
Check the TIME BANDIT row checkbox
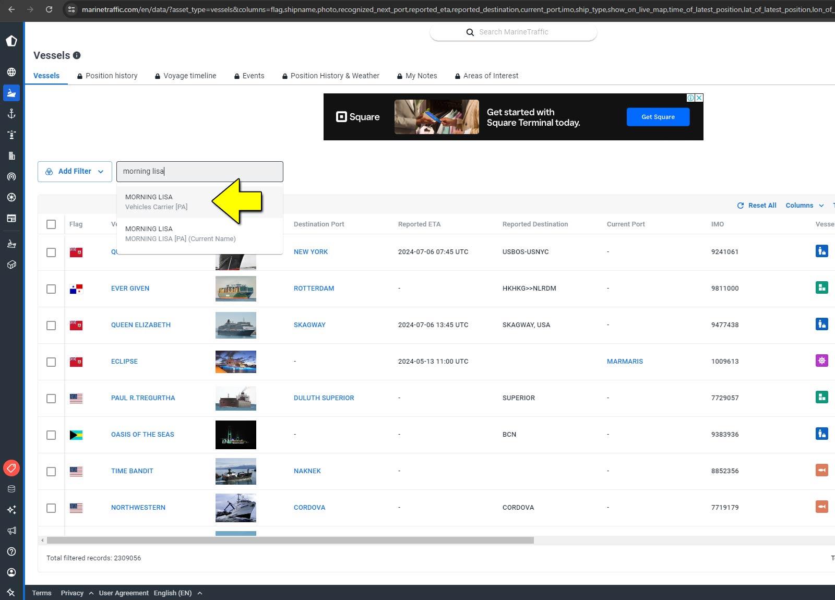tap(51, 472)
